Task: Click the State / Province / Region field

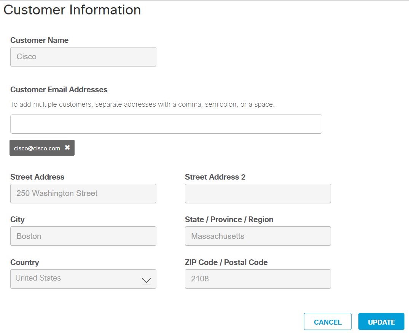Action: pos(258,236)
